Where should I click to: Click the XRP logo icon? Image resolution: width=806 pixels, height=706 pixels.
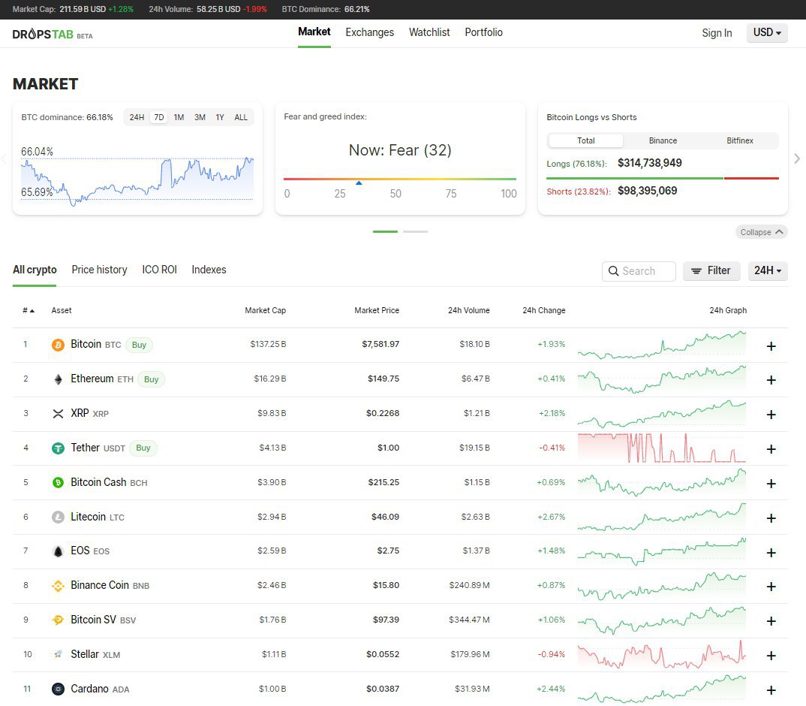[58, 414]
